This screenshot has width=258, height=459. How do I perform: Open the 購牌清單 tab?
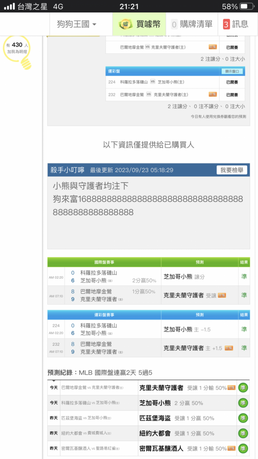coord(192,24)
